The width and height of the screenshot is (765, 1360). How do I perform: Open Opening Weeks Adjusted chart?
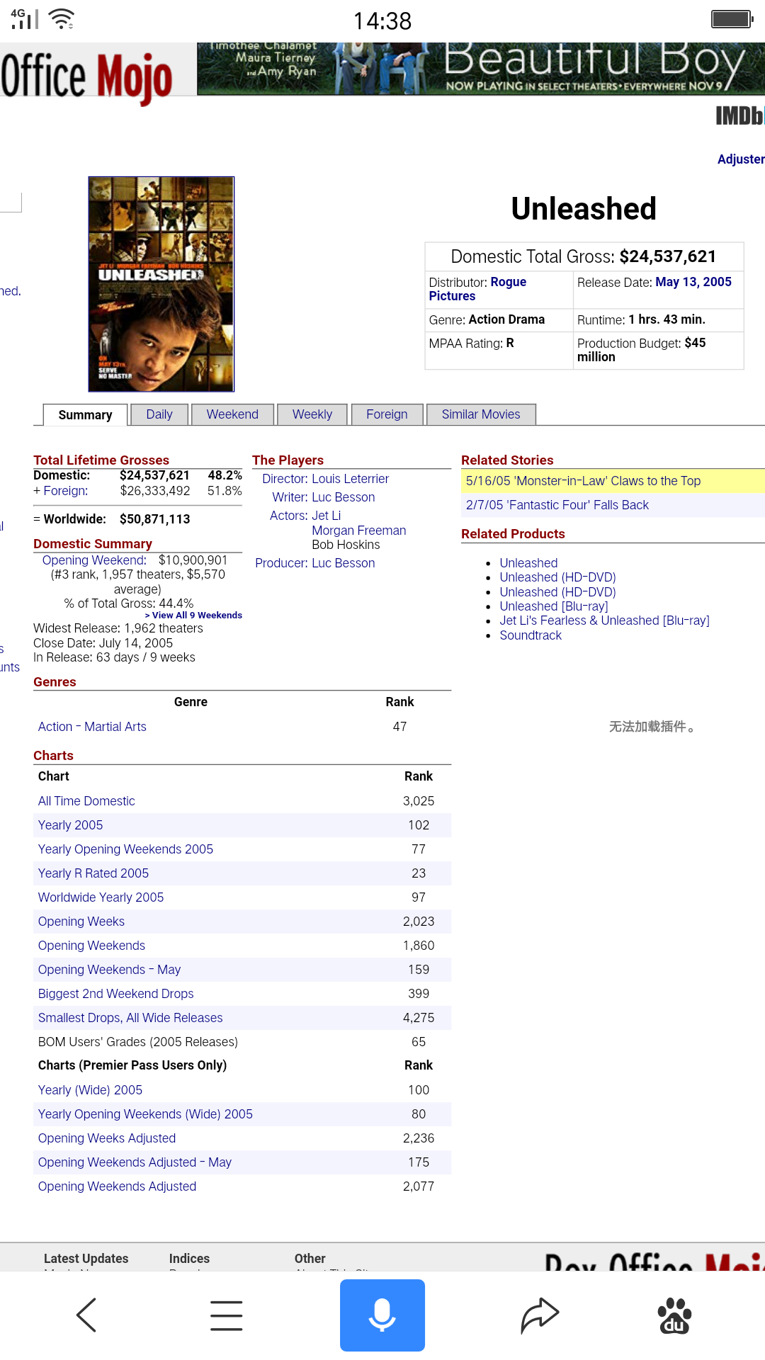[107, 1138]
